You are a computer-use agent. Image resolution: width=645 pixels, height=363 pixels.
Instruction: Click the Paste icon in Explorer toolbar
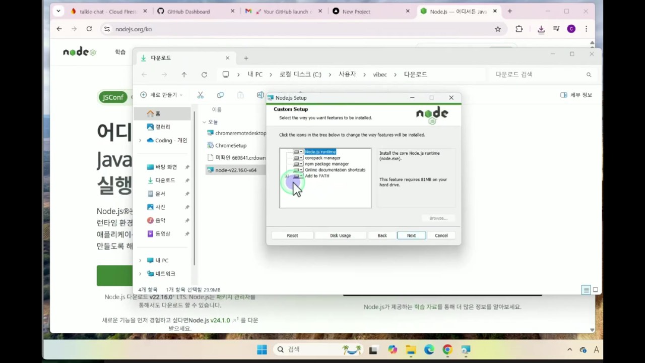pos(240,95)
